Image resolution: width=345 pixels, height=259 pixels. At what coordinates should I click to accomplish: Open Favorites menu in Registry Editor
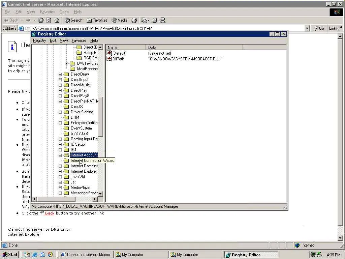79,40
